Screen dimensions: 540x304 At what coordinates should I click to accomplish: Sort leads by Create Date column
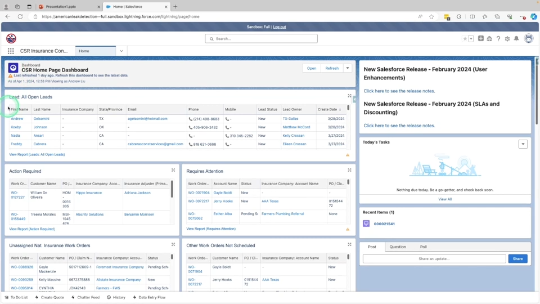pyautogui.click(x=329, y=109)
